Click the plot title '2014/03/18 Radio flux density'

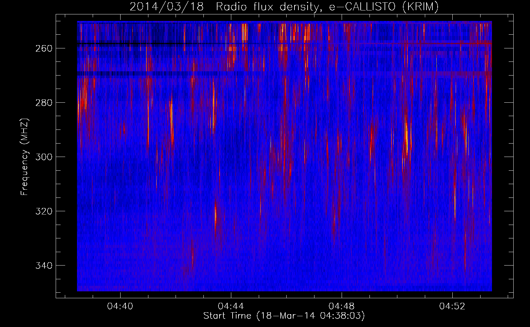pos(284,7)
